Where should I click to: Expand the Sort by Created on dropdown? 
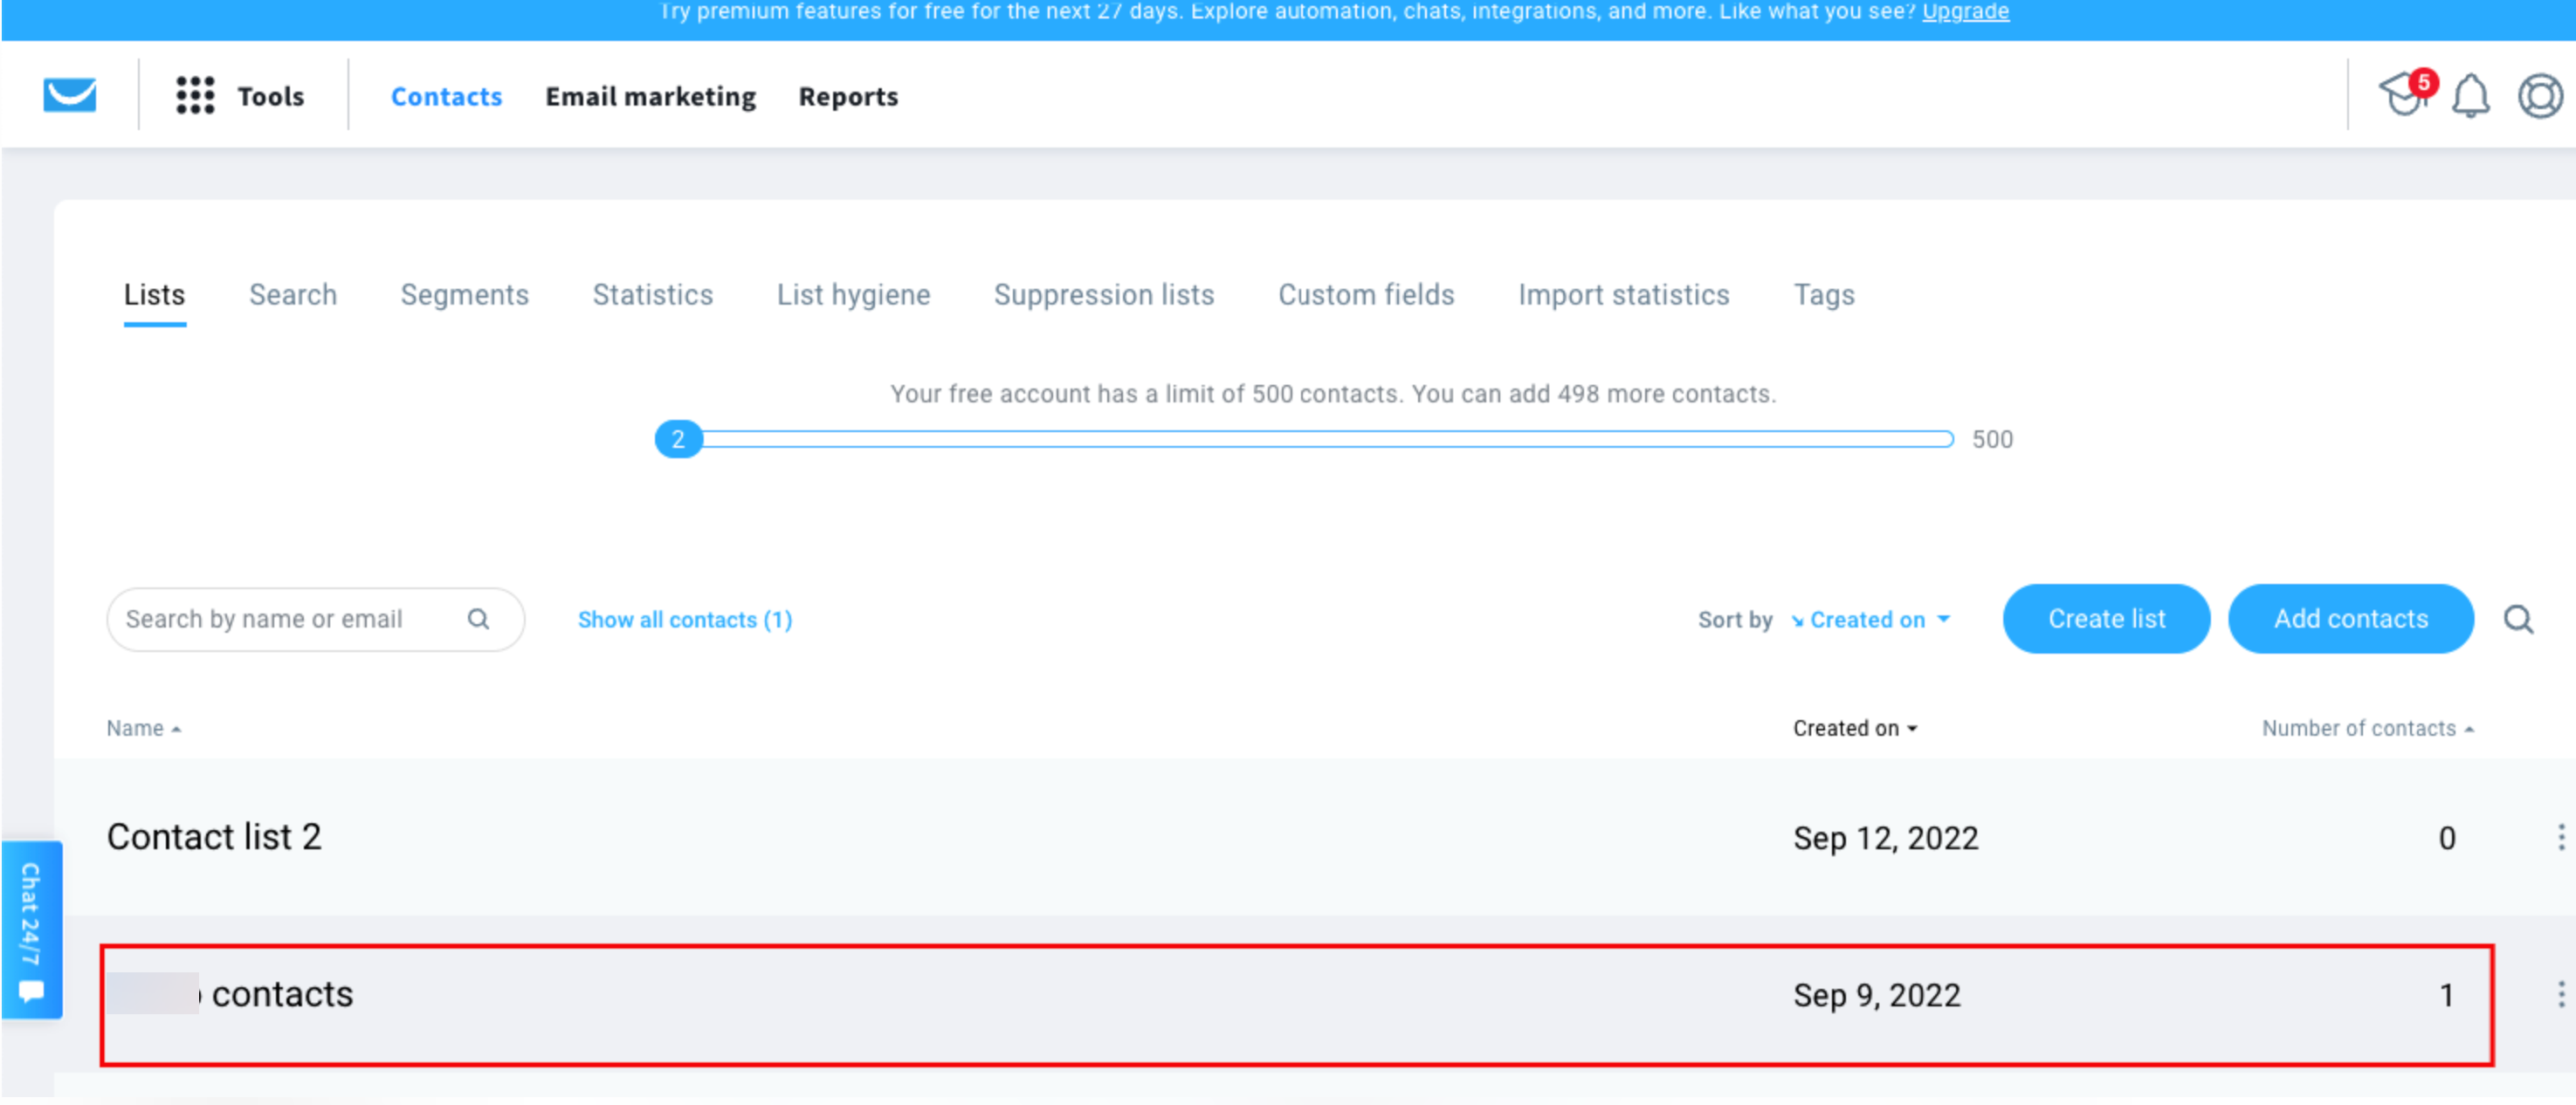pos(1870,620)
